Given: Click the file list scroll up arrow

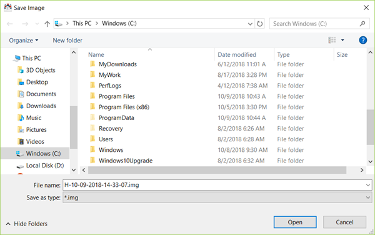Looking at the screenshot, I should click(x=371, y=52).
